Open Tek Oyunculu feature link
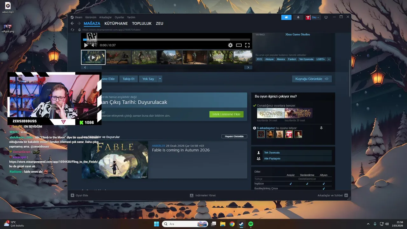This screenshot has width=407, height=229. point(272,153)
